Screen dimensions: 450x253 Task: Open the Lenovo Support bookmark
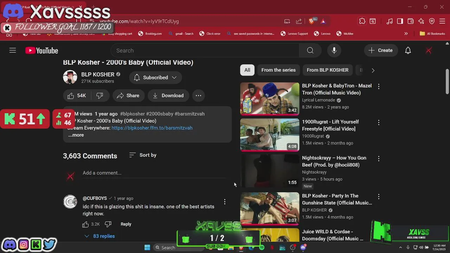(294, 34)
